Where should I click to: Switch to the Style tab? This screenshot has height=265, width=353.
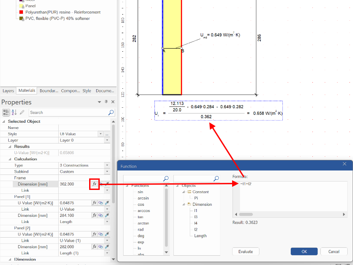(86, 91)
